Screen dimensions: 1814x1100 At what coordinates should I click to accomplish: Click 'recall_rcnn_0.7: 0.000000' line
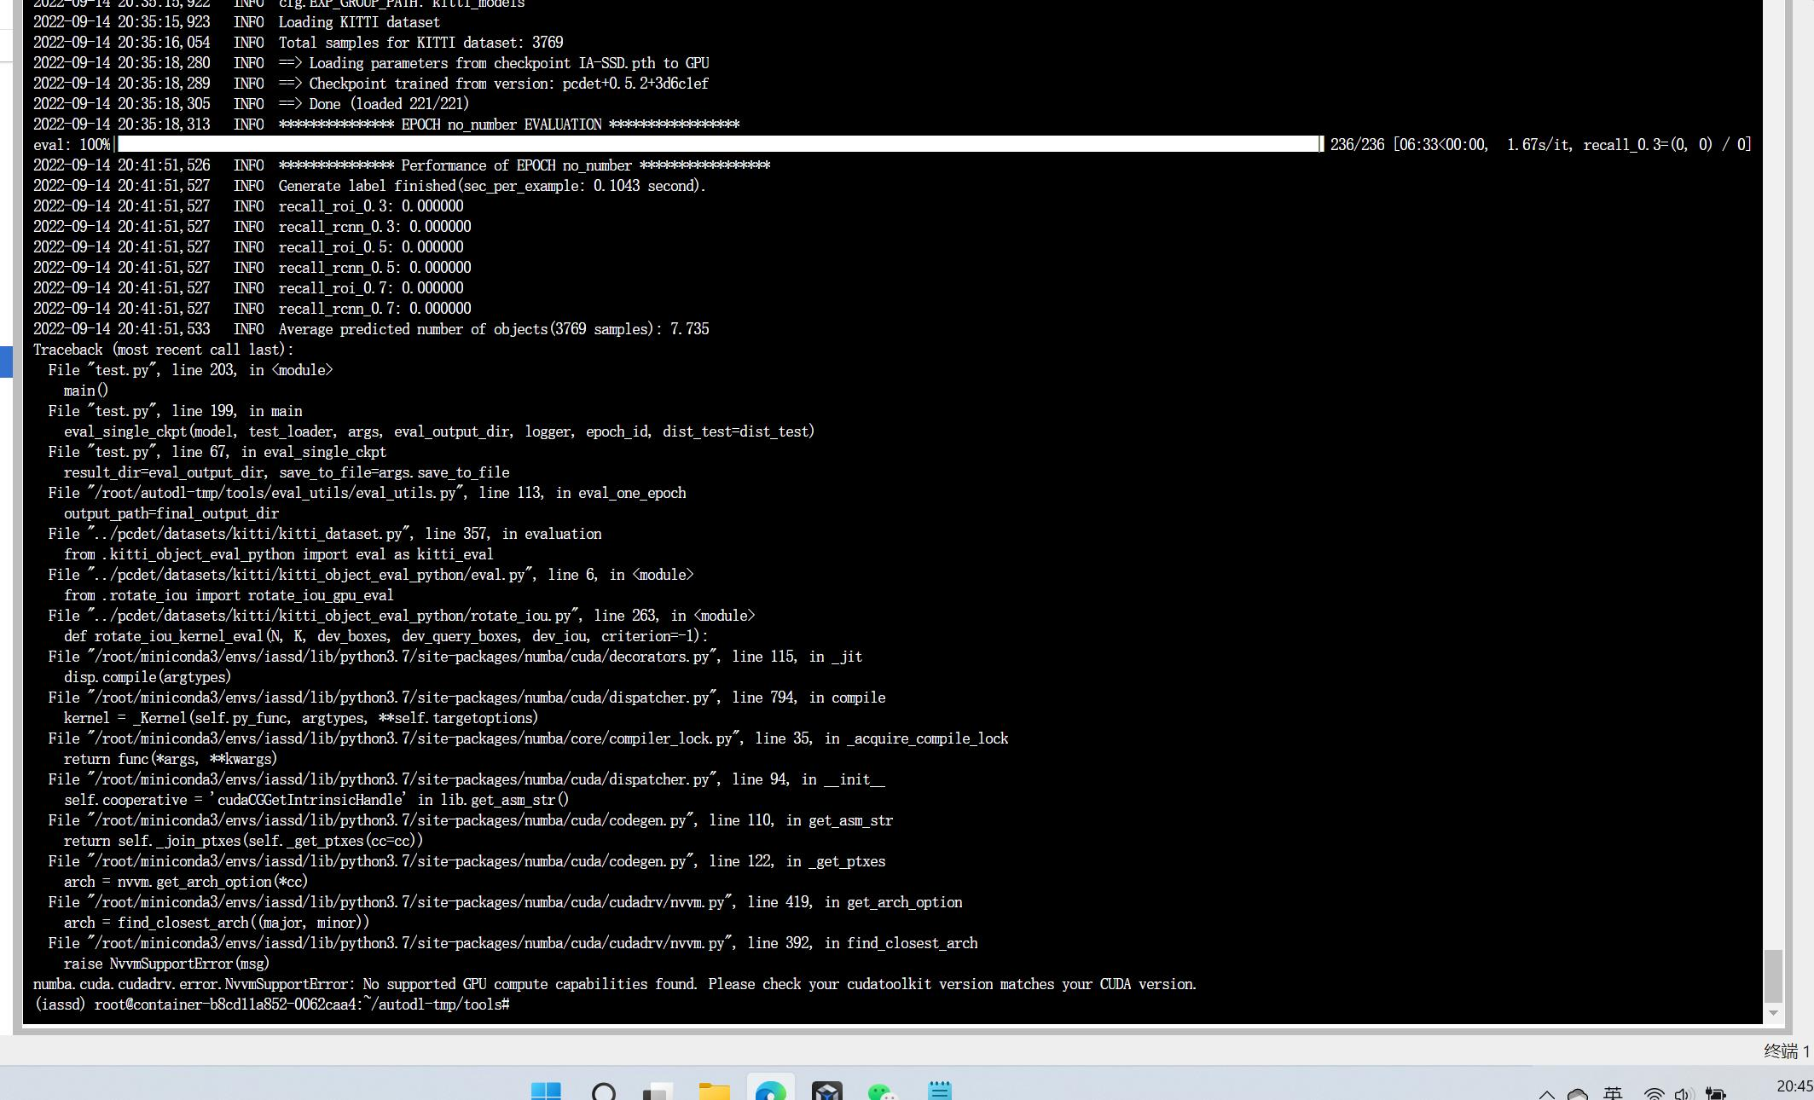374,309
